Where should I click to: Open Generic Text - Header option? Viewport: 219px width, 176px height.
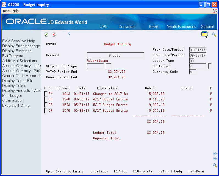click(x=21, y=76)
